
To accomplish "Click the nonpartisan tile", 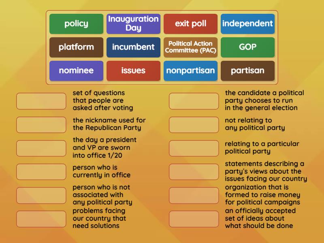I will tap(190, 71).
